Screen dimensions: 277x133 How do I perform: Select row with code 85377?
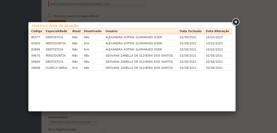[x=36, y=37]
